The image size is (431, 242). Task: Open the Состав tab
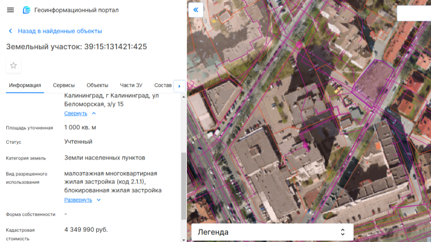pos(163,85)
